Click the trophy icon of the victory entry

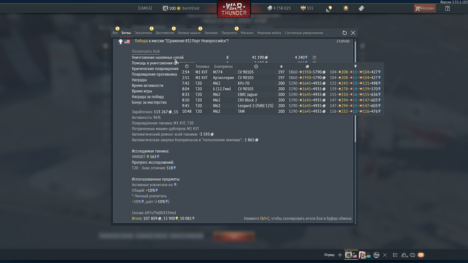tap(121, 42)
